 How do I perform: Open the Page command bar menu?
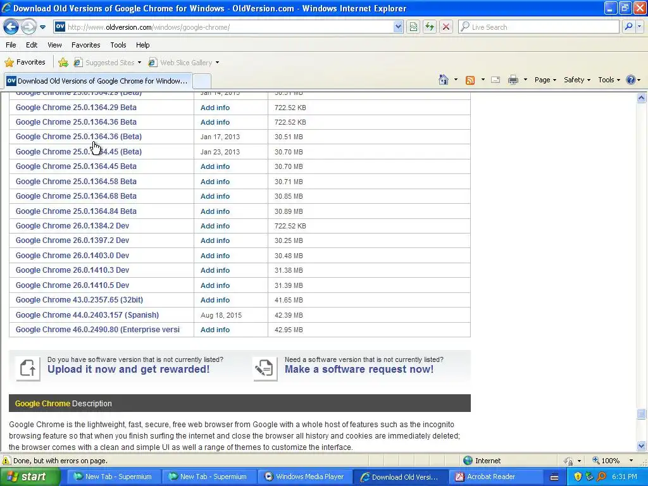545,80
